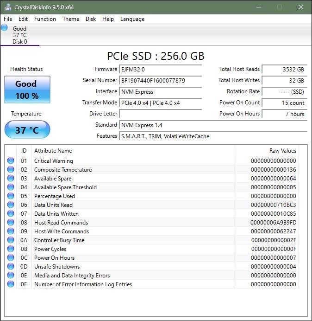Click status icon for Available Spare row
Image resolution: width=312 pixels, height=321 pixels.
pos(11,178)
